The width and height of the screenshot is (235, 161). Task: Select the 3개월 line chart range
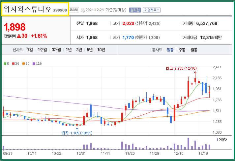click(56, 50)
